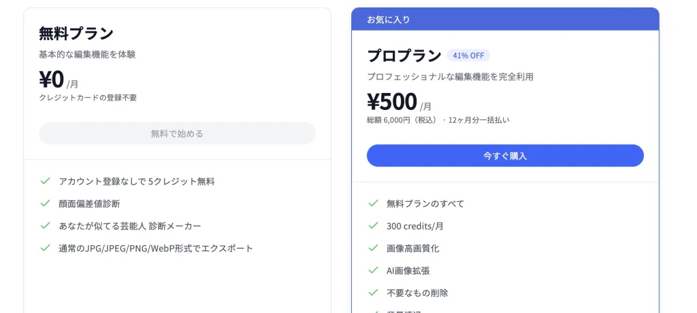Screen dimensions: 697x313
Task: Click checkmark beside 画像高画質化
Action: coord(374,248)
